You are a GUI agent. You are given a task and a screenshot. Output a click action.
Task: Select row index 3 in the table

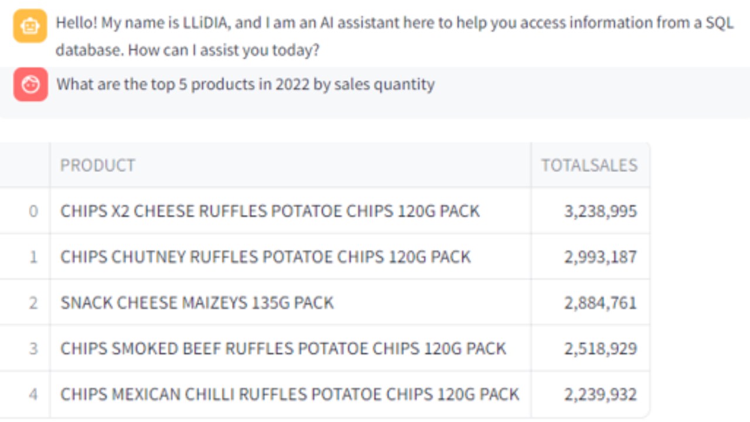[x=33, y=348]
